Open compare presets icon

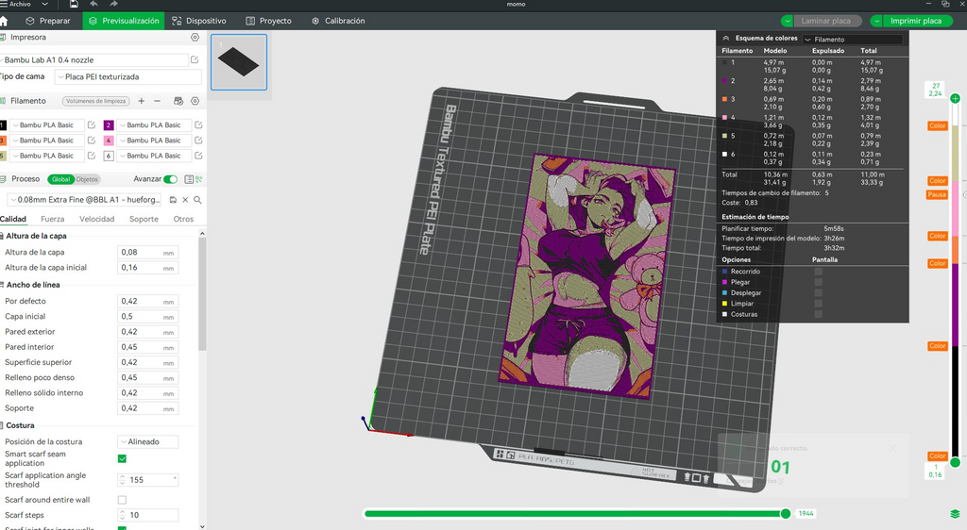pos(198,179)
